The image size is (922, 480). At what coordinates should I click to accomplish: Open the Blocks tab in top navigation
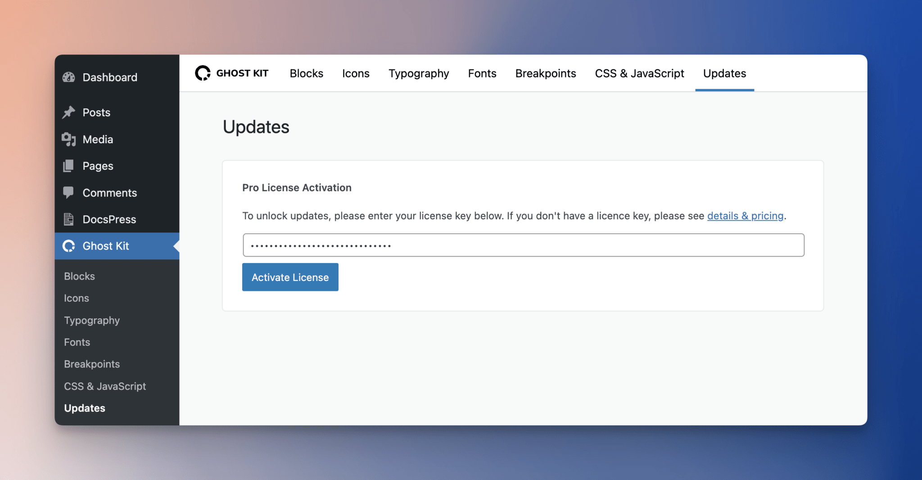pos(306,73)
